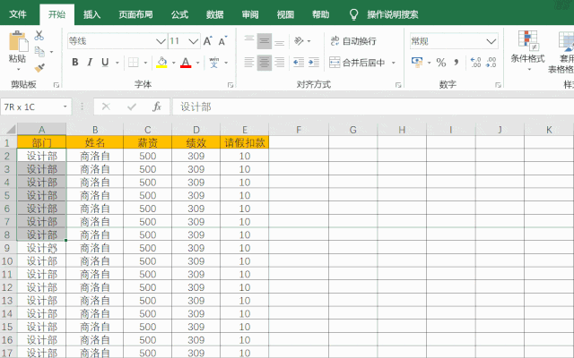Increase cell indent
The height and width of the screenshot is (358, 574).
(x=314, y=63)
